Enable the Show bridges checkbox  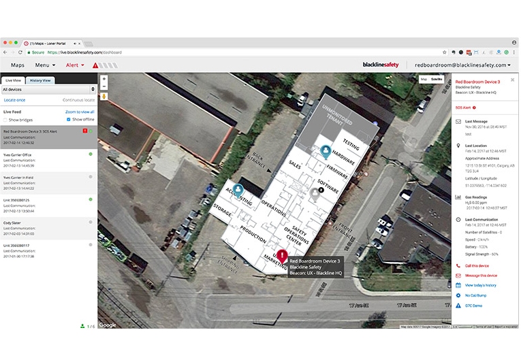[5, 119]
